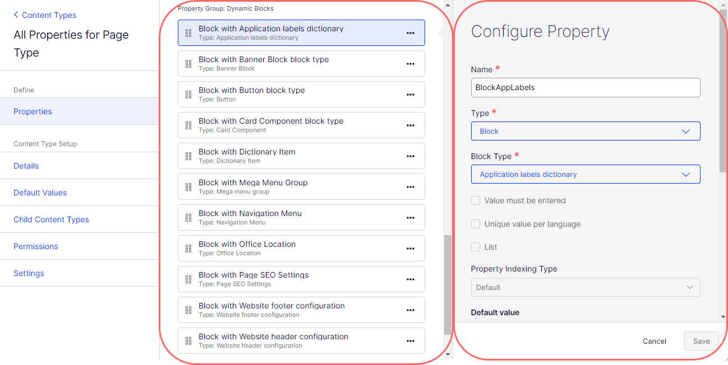Click the Configure Property panel scrollbar thumb
This screenshot has height=365, width=728.
tap(723, 91)
